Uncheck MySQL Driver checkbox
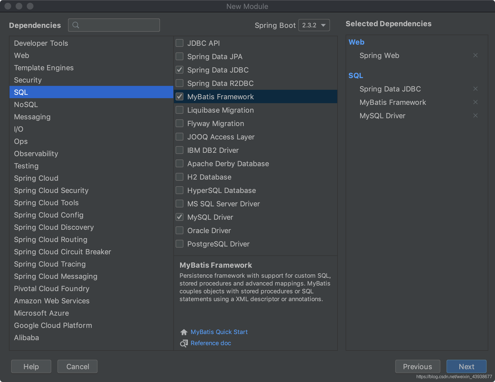The width and height of the screenshot is (495, 382). (179, 217)
